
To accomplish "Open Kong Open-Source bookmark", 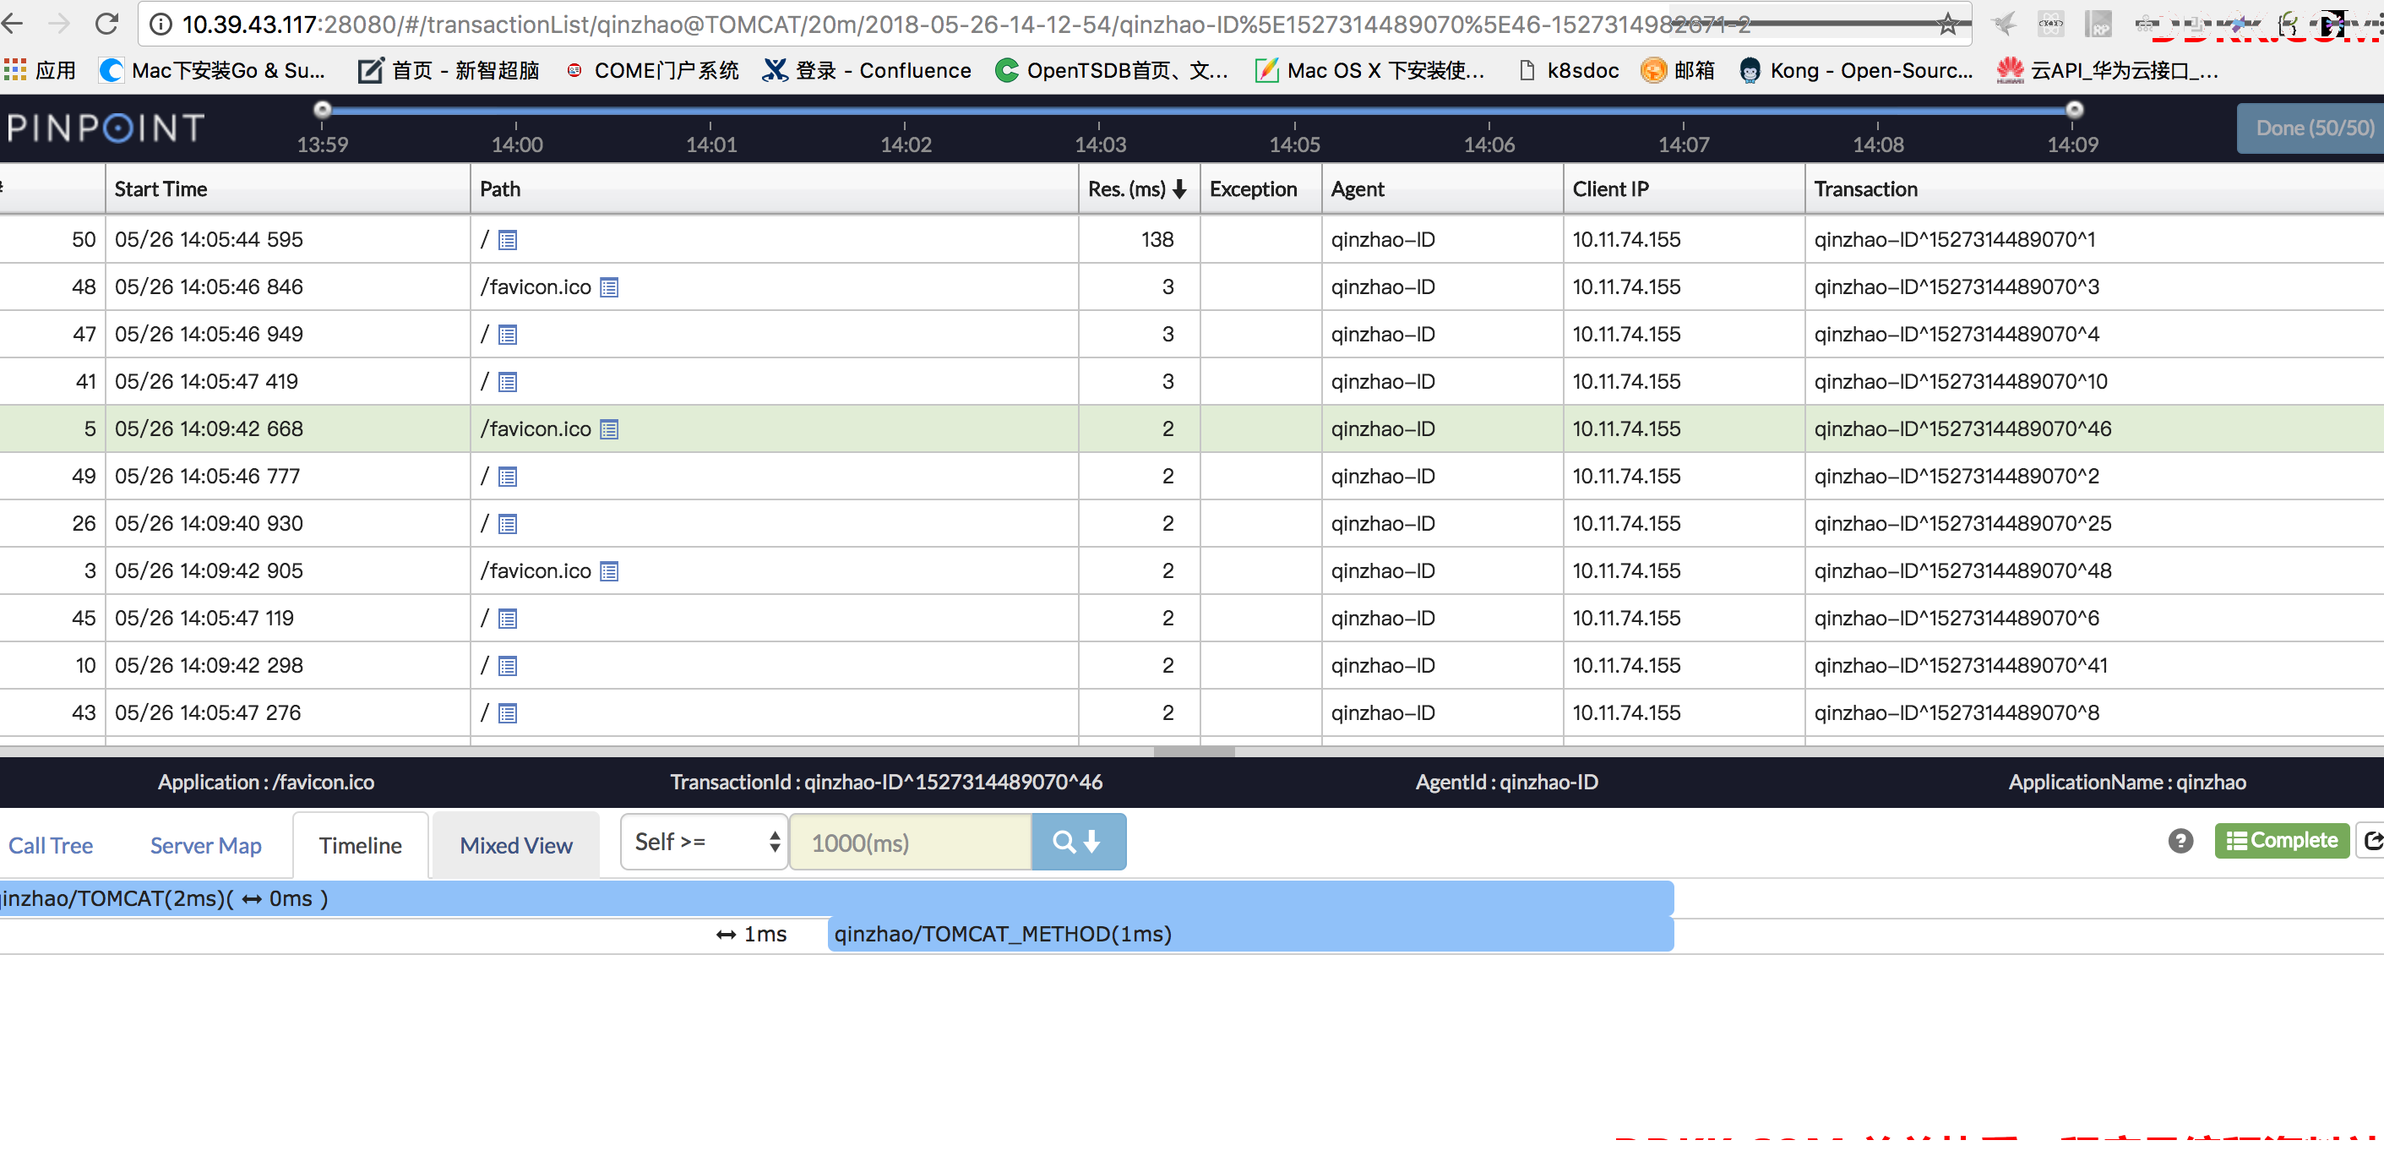I will point(1855,70).
